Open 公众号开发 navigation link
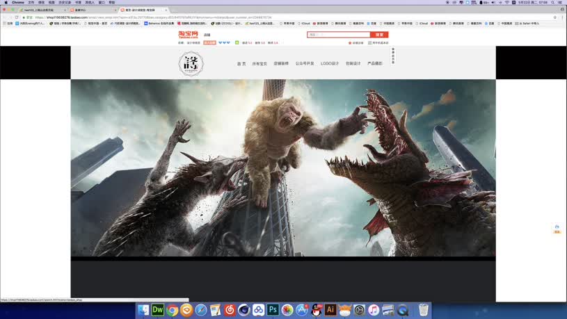This screenshot has width=567, height=319. point(305,63)
